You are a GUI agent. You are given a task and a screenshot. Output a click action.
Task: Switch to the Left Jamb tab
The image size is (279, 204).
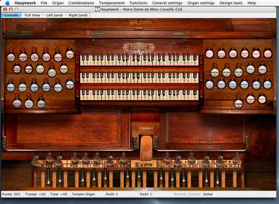point(54,15)
